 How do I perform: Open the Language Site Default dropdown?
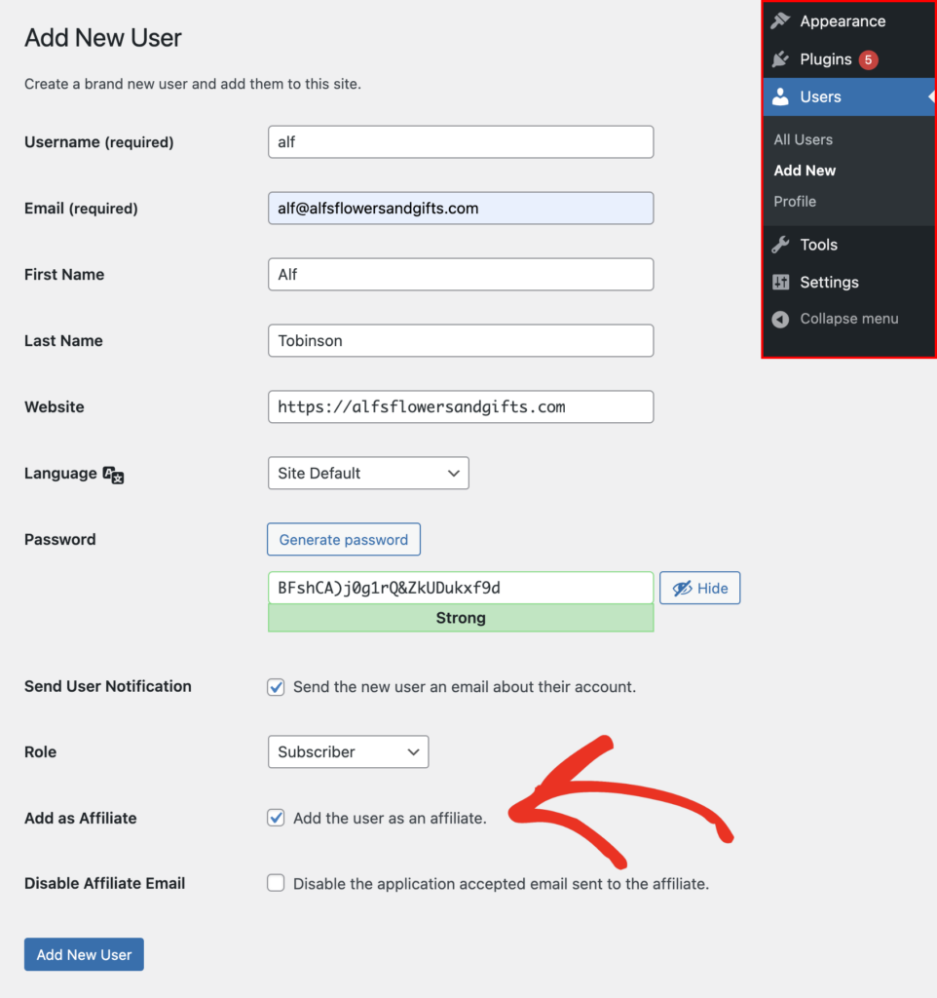tap(368, 473)
